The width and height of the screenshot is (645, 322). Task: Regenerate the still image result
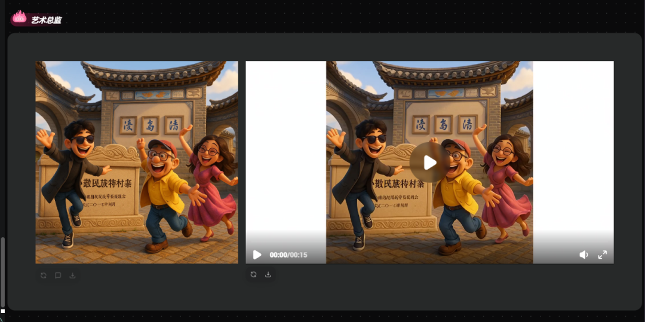click(44, 275)
